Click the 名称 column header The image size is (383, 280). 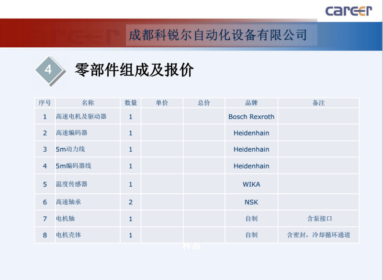pyautogui.click(x=88, y=103)
